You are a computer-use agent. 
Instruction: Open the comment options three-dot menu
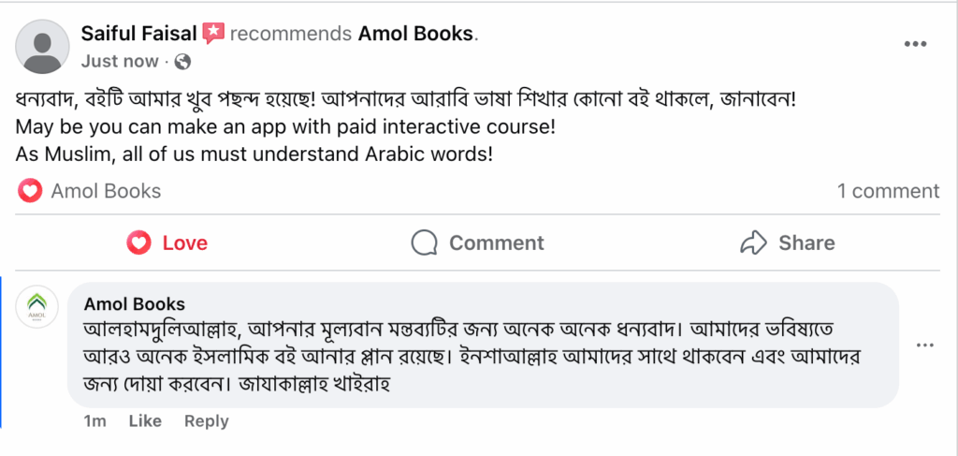pyautogui.click(x=925, y=346)
